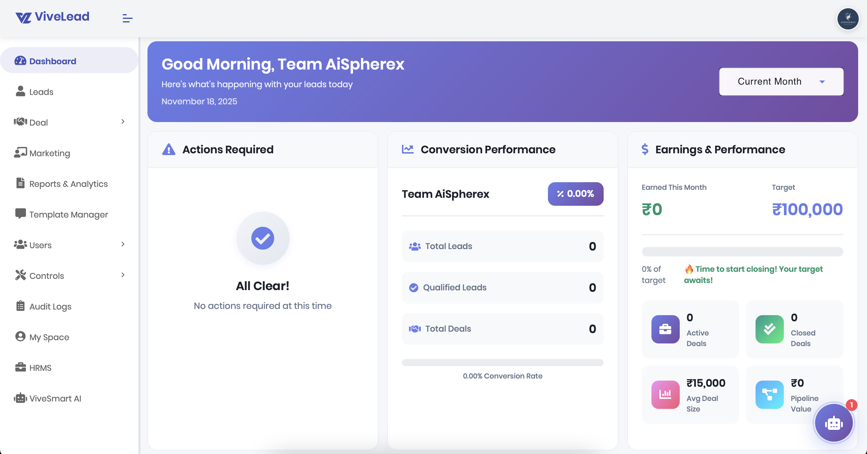Image resolution: width=867 pixels, height=454 pixels.
Task: Click the All Clear checkmark circle
Action: pos(262,238)
